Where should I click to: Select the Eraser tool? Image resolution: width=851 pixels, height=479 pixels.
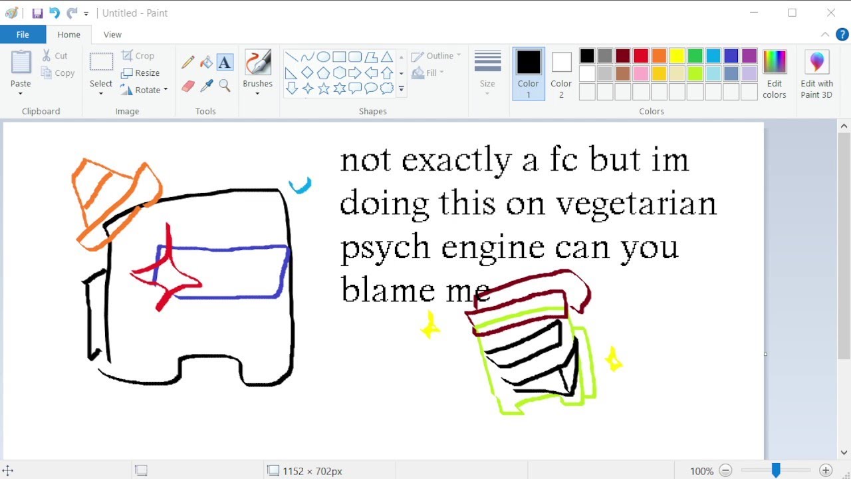click(x=188, y=86)
